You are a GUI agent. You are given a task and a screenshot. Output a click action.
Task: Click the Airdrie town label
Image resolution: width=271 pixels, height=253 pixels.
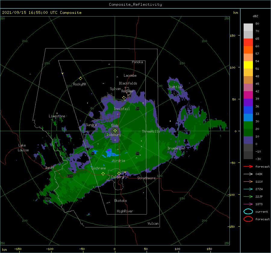[x=119, y=161]
